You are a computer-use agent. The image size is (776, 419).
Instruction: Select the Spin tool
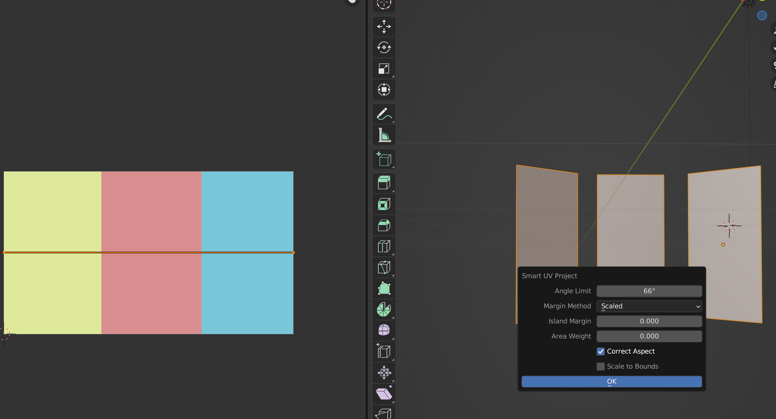(x=384, y=310)
